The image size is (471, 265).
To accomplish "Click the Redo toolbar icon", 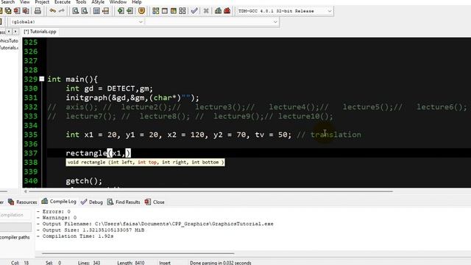I will 61,11.
